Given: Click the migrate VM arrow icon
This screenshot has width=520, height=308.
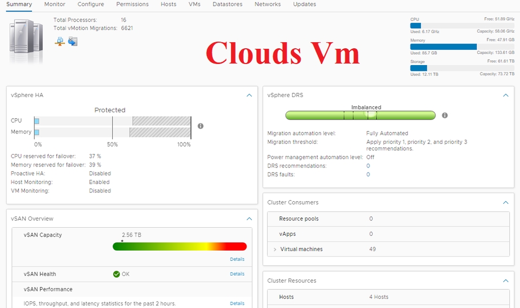Looking at the screenshot, I should coord(73,42).
